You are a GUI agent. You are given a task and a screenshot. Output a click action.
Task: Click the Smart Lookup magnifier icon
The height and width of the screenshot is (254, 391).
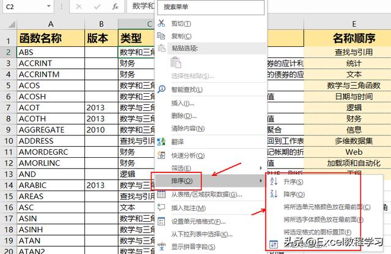(161, 89)
